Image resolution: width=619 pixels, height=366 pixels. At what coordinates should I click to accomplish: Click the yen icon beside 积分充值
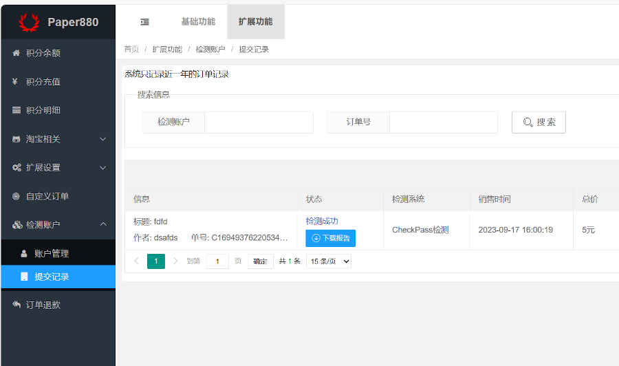tap(15, 81)
